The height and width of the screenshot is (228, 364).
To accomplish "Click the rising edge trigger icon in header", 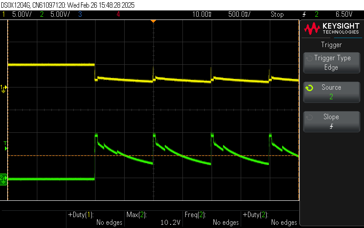I will (x=304, y=15).
